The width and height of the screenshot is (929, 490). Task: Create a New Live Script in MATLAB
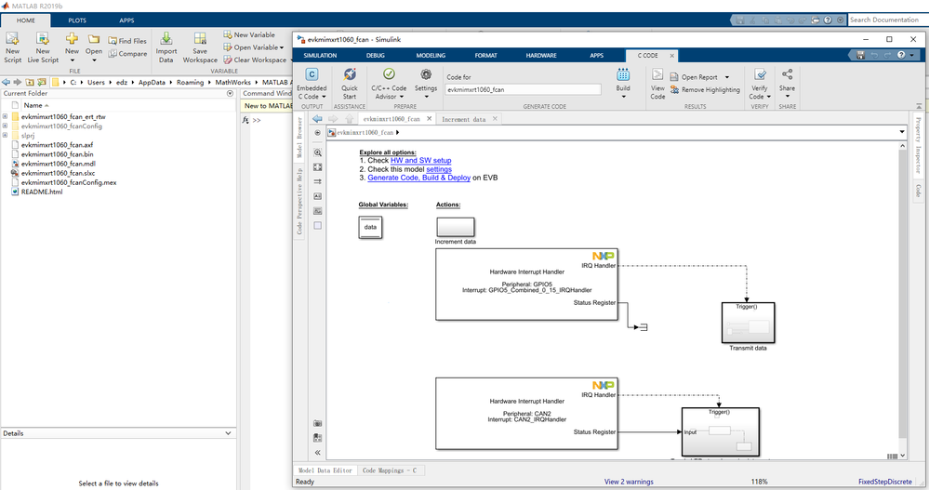coord(43,47)
